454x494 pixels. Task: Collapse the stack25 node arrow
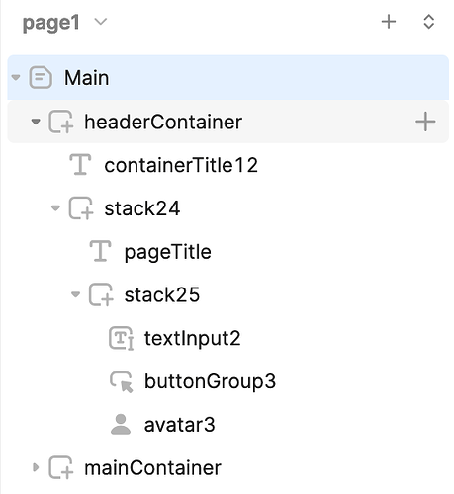tap(76, 294)
